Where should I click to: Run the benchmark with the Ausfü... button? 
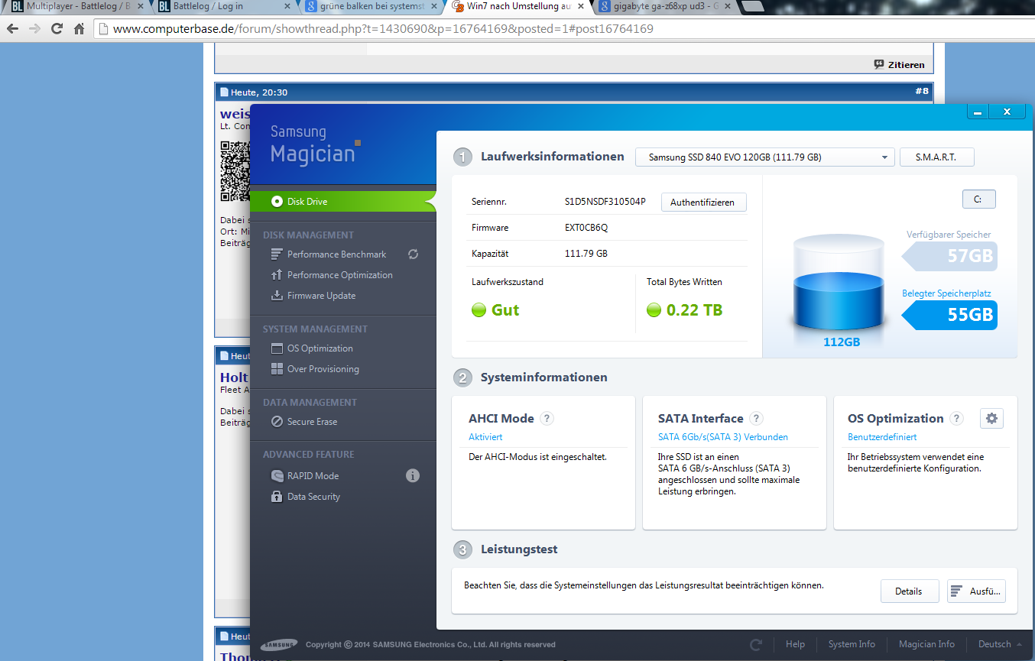coord(976,591)
